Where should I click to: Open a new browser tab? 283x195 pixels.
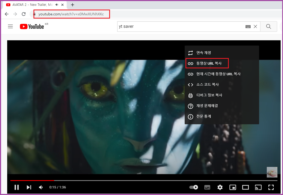[73, 5]
